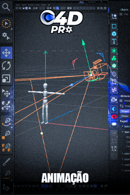Open the Cloner green MoGraph icon
130x195 pixels.
[x=114, y=58]
